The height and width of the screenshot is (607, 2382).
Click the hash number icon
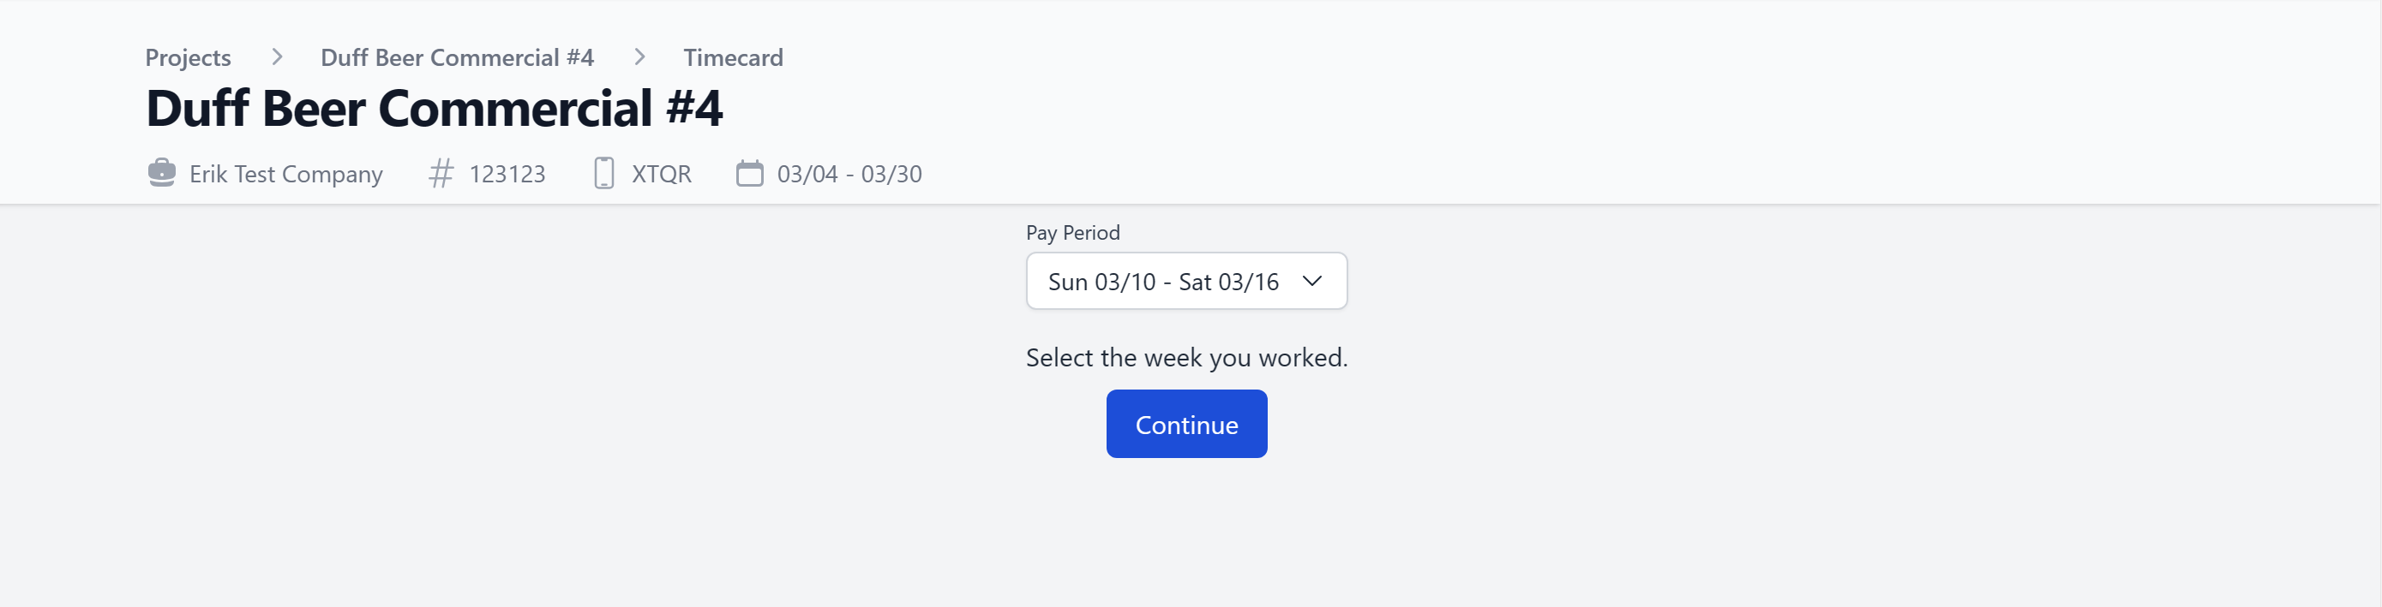(x=441, y=174)
